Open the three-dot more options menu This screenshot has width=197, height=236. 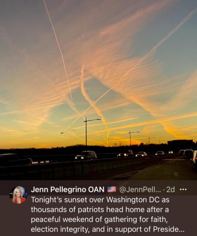point(183,190)
